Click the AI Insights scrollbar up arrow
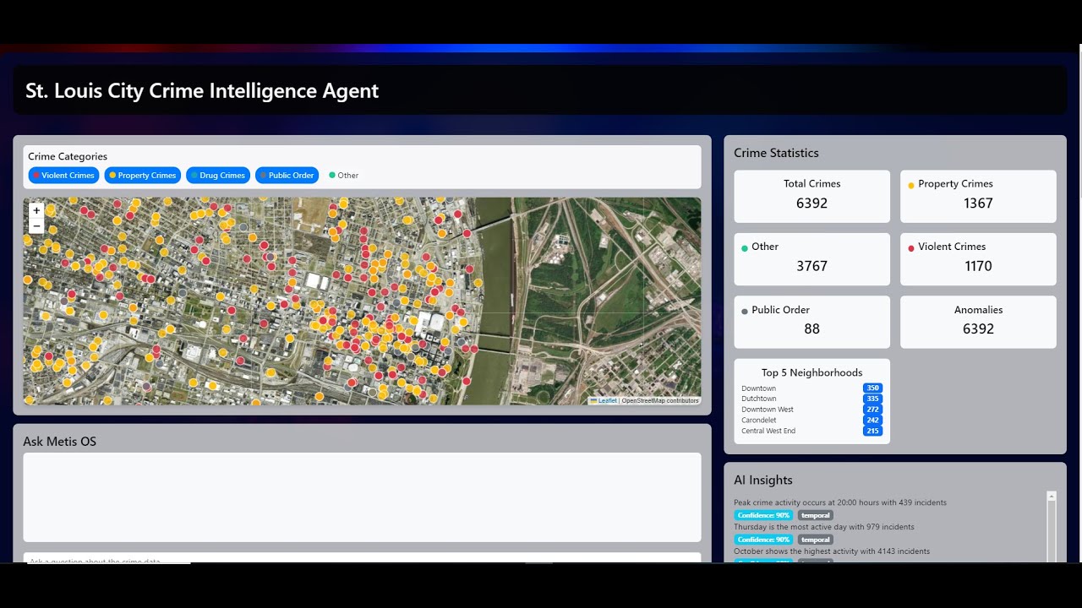 tap(1052, 497)
